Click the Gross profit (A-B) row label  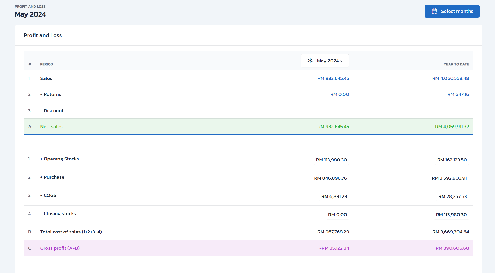(x=60, y=248)
